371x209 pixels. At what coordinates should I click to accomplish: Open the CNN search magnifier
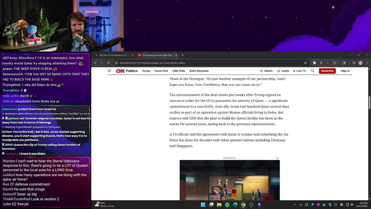(312, 71)
